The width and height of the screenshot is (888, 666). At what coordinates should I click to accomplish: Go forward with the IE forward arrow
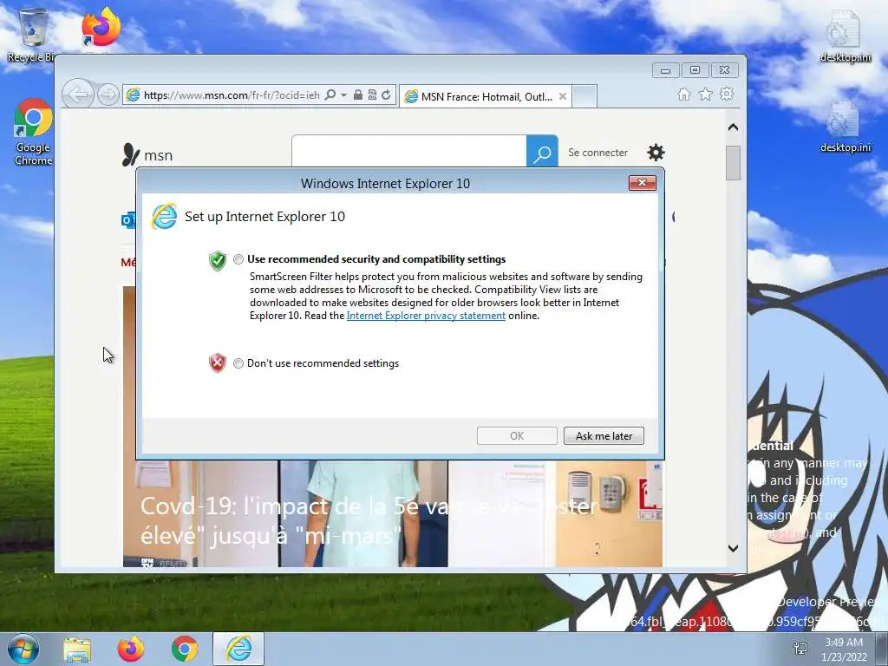[x=108, y=95]
